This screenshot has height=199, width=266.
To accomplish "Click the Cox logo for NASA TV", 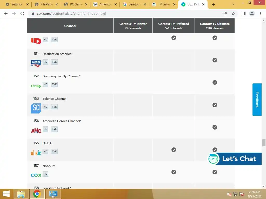I will click(x=36, y=175).
